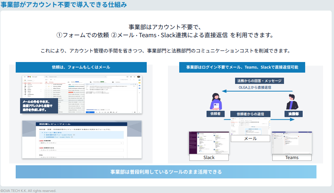
Task: Click the 件名 input field in form
Action: click(81, 157)
